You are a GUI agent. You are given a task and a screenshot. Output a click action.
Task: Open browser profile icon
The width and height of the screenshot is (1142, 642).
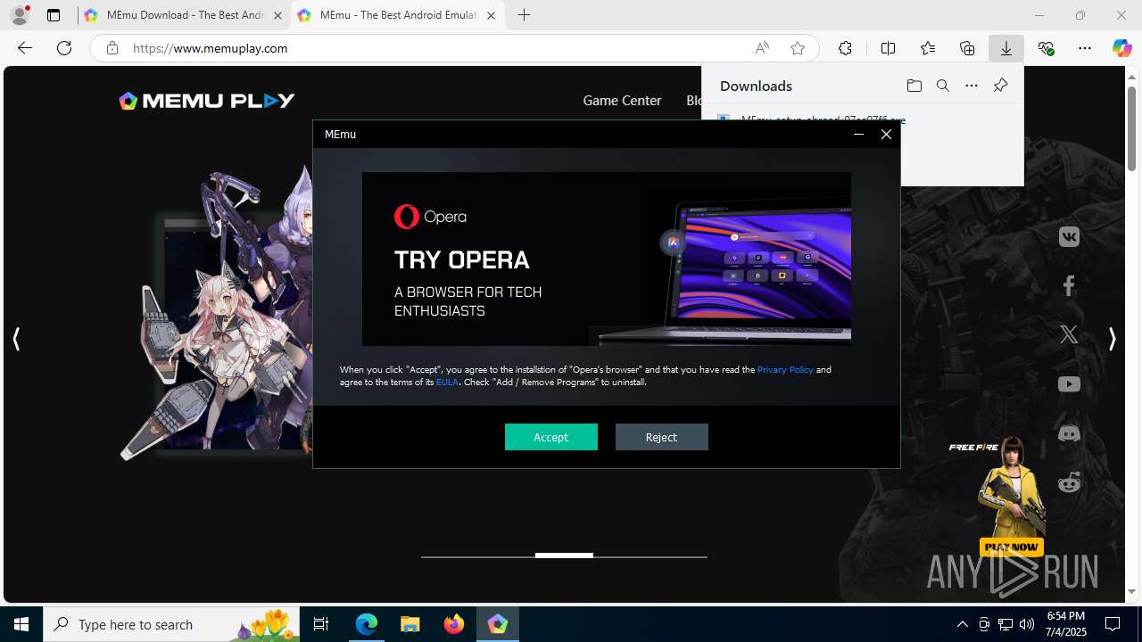pos(19,15)
